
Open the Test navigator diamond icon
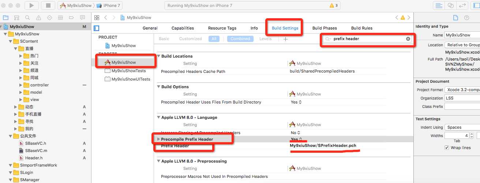[49, 17]
